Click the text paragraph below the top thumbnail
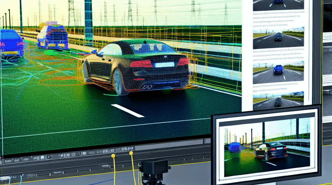This screenshot has width=332, height=185. pos(278,19)
